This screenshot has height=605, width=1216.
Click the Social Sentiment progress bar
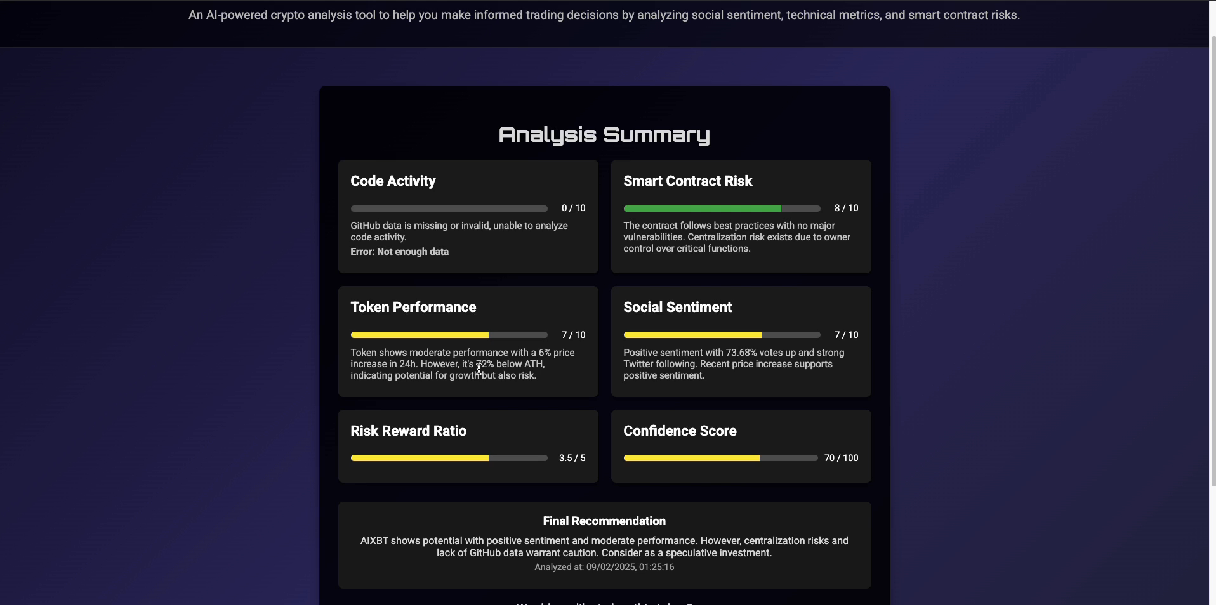coord(722,335)
